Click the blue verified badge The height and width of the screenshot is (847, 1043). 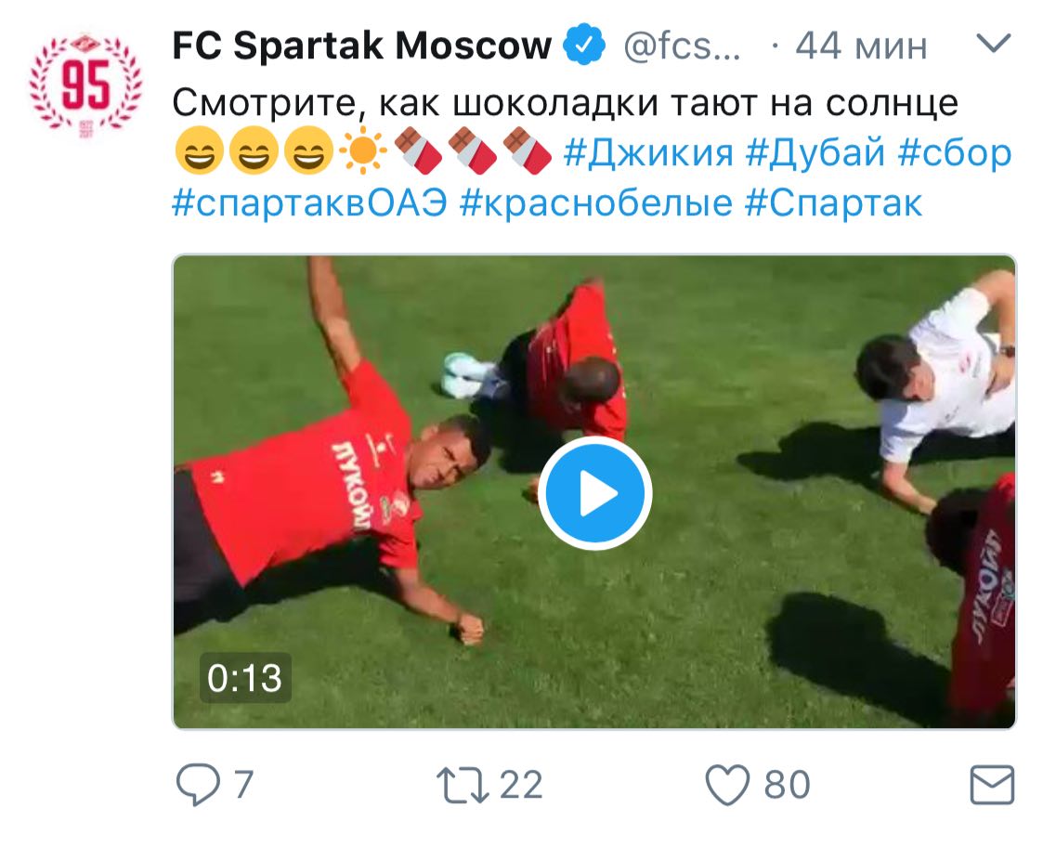[x=583, y=46]
